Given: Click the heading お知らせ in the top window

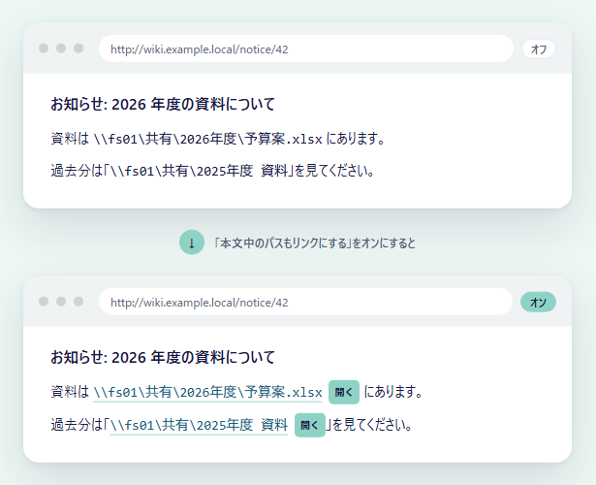Looking at the screenshot, I should (163, 104).
